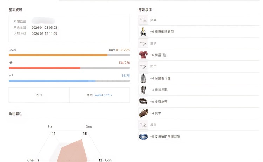Click the empty shield slot icon
This screenshot has height=162, width=263.
tap(143, 43)
